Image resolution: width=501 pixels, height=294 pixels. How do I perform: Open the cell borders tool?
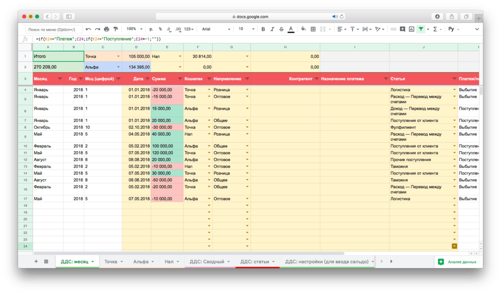(x=314, y=29)
